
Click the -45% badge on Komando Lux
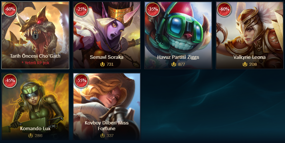10,81
